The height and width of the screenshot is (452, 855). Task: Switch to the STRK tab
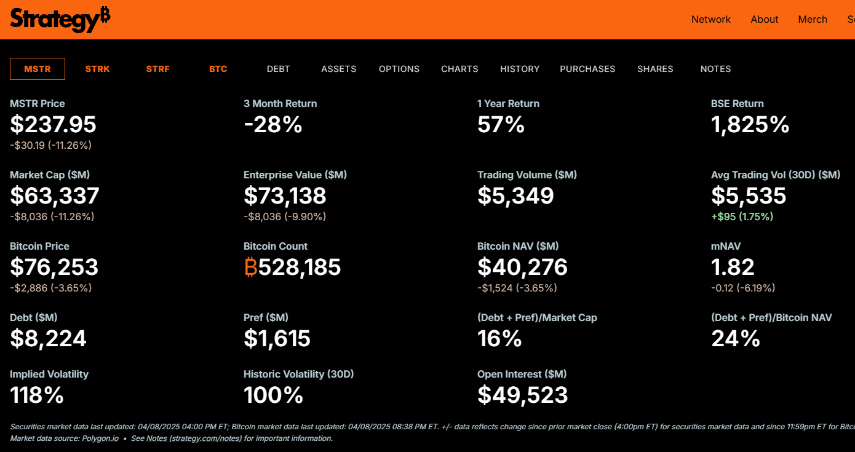coord(98,69)
